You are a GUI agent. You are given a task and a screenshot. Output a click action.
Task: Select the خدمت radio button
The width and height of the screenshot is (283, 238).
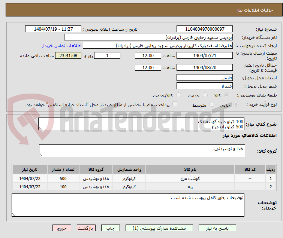click(205, 95)
